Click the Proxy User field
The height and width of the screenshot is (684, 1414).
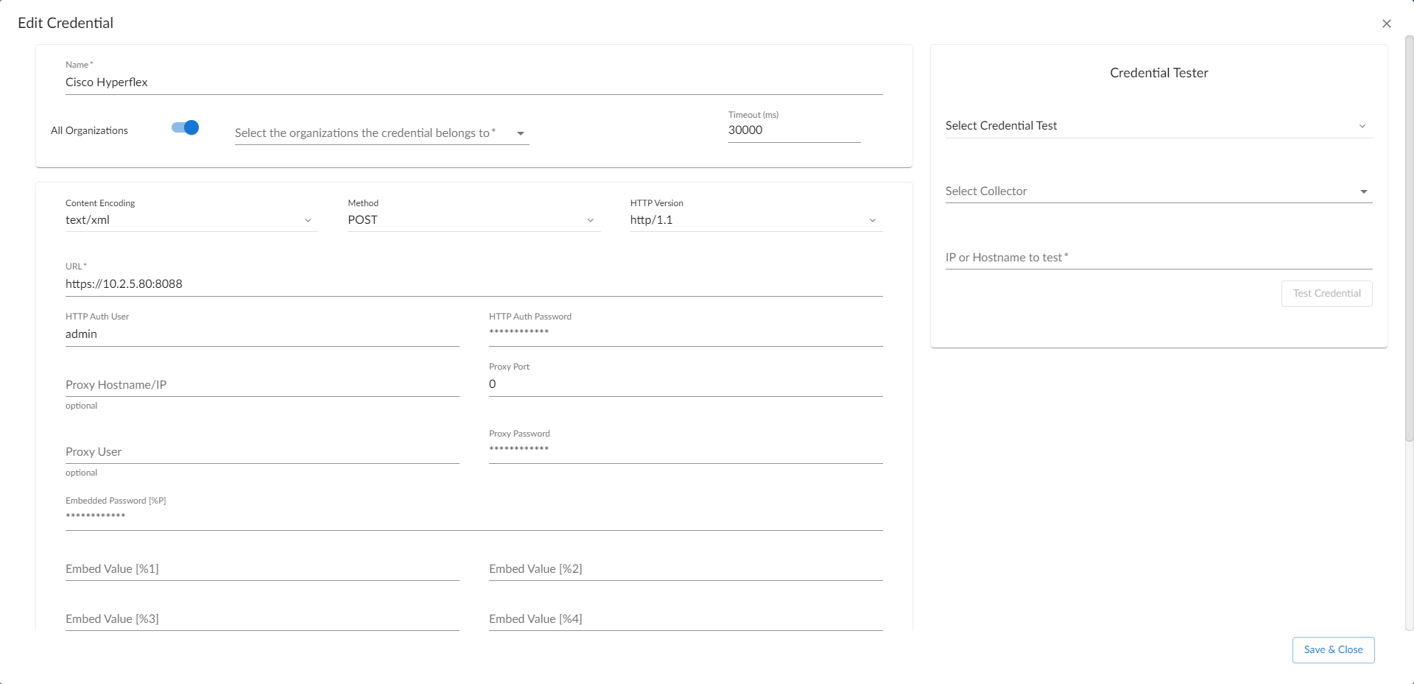tap(262, 452)
